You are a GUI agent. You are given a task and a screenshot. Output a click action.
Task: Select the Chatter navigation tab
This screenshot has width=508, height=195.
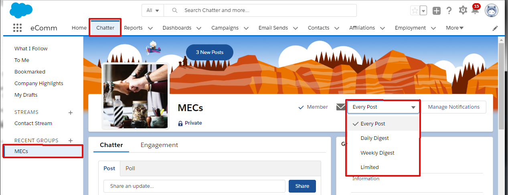pos(105,28)
